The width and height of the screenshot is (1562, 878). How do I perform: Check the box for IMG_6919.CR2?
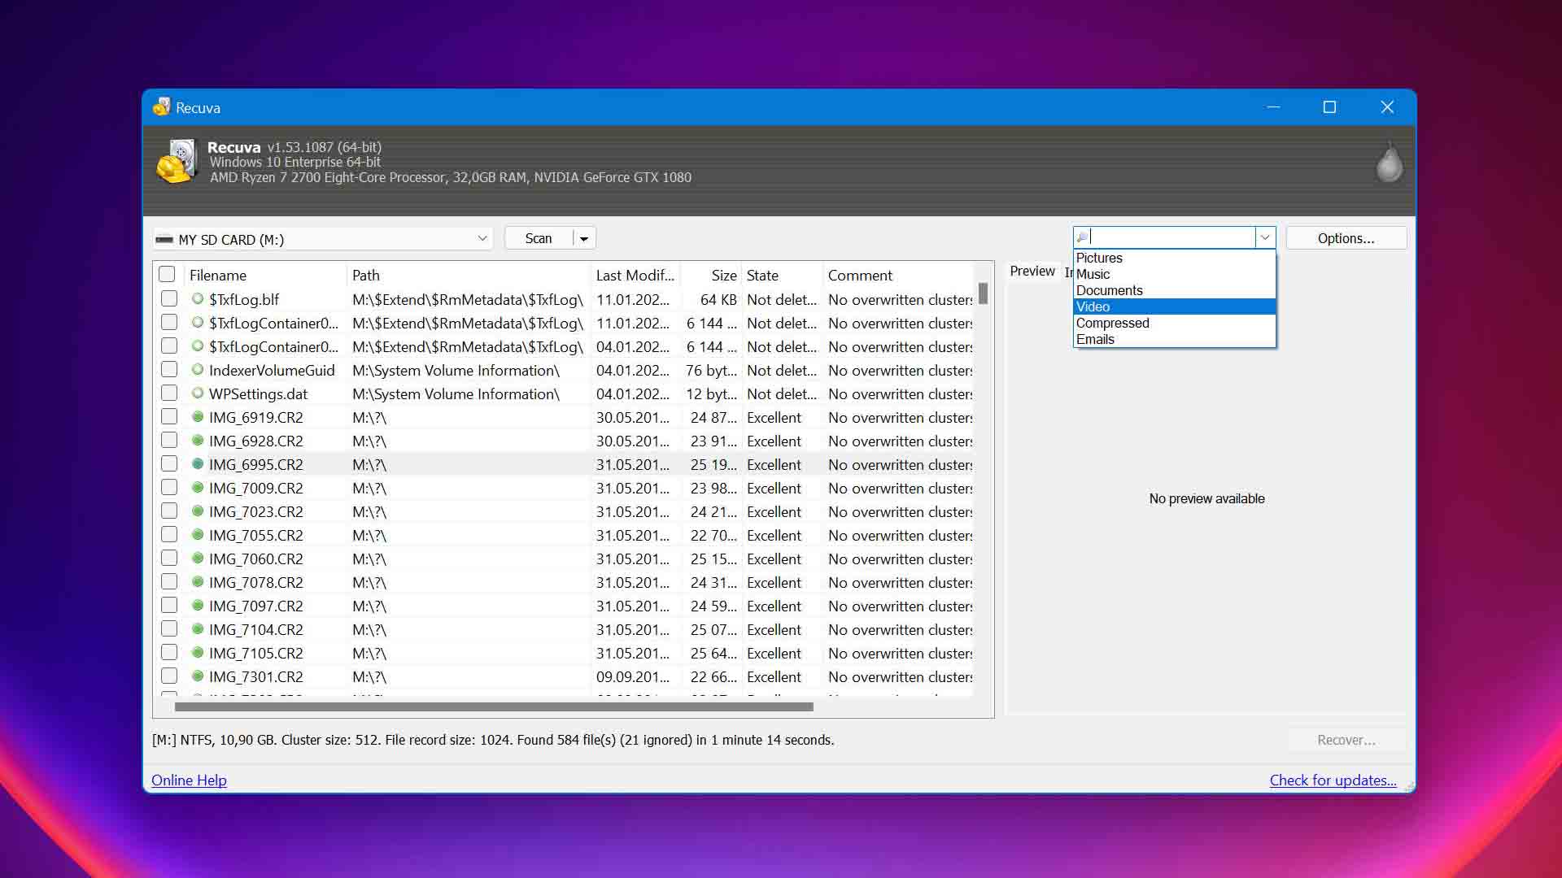coord(169,416)
